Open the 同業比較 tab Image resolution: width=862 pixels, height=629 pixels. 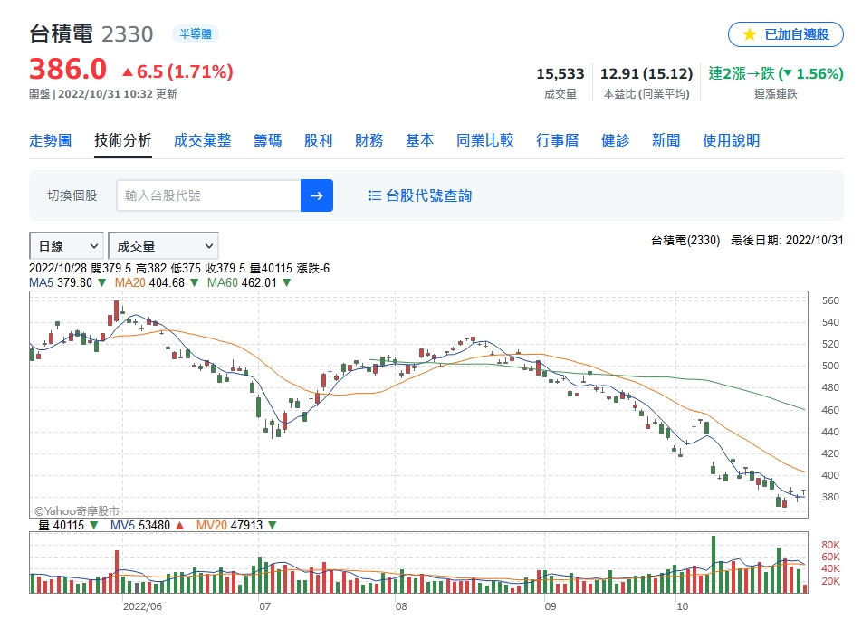[485, 140]
